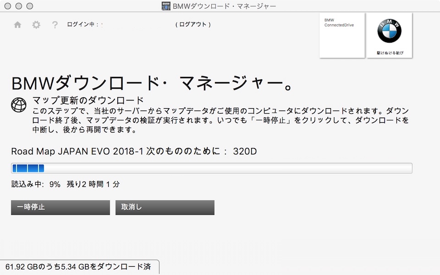Pause download with the 一時停止 button

[x=60, y=207]
